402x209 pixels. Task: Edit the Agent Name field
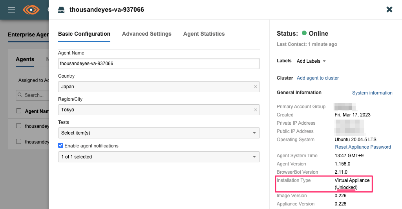point(159,64)
